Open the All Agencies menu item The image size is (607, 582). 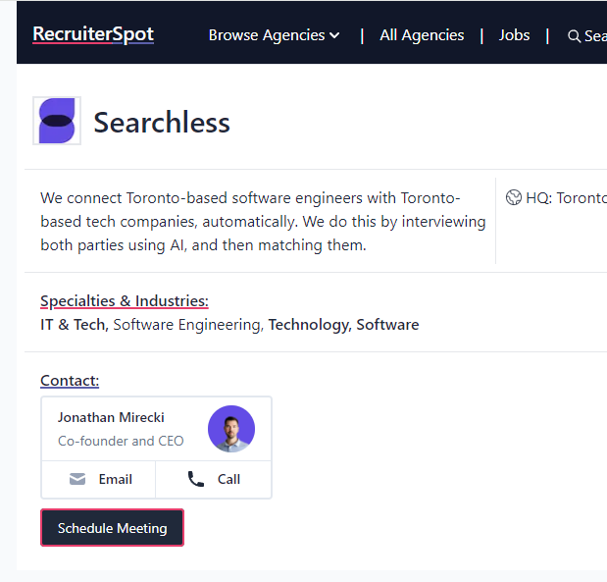tap(422, 35)
